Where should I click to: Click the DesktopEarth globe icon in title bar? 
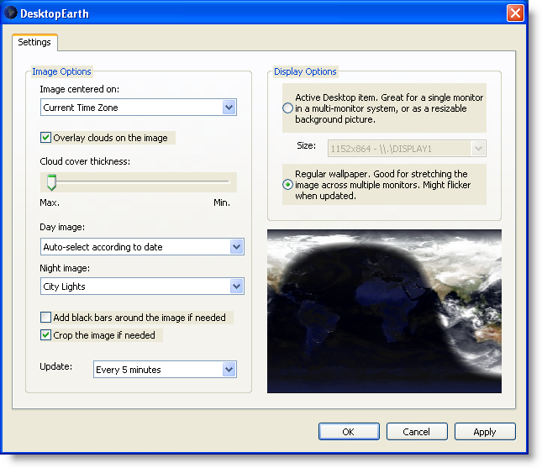tap(10, 13)
